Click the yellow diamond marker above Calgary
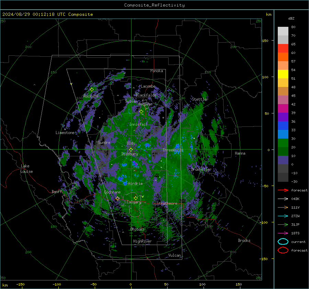 click(x=136, y=198)
